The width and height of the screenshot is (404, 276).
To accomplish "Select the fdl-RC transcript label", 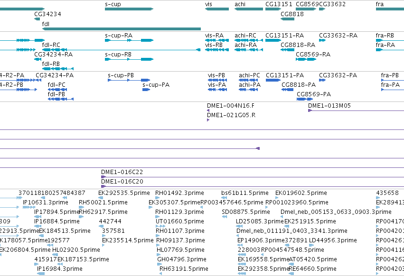I will [51, 45].
